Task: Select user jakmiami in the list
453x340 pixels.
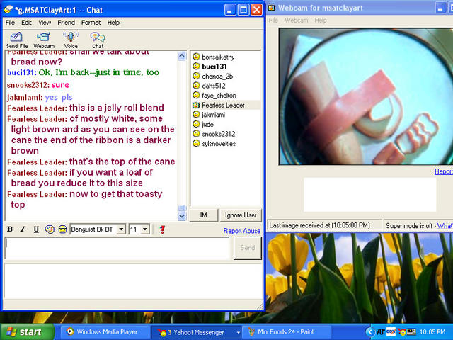Action: point(214,115)
